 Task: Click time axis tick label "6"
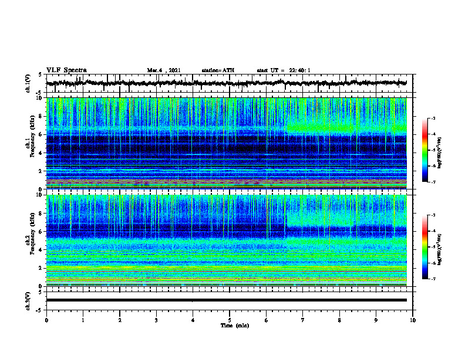[x=267, y=320]
